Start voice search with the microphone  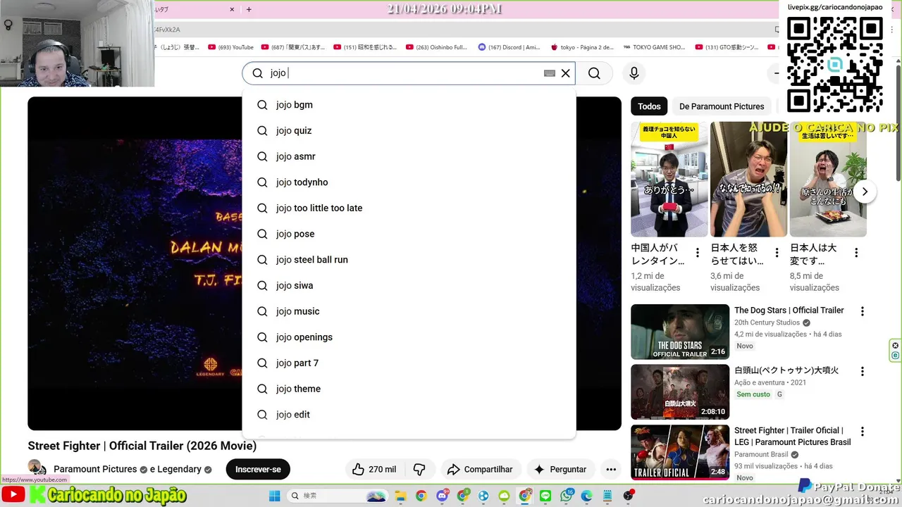click(x=634, y=73)
